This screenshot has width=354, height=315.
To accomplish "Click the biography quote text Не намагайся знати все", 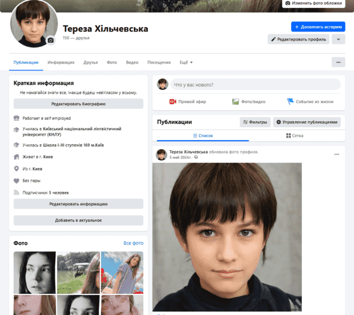I will pyautogui.click(x=78, y=93).
